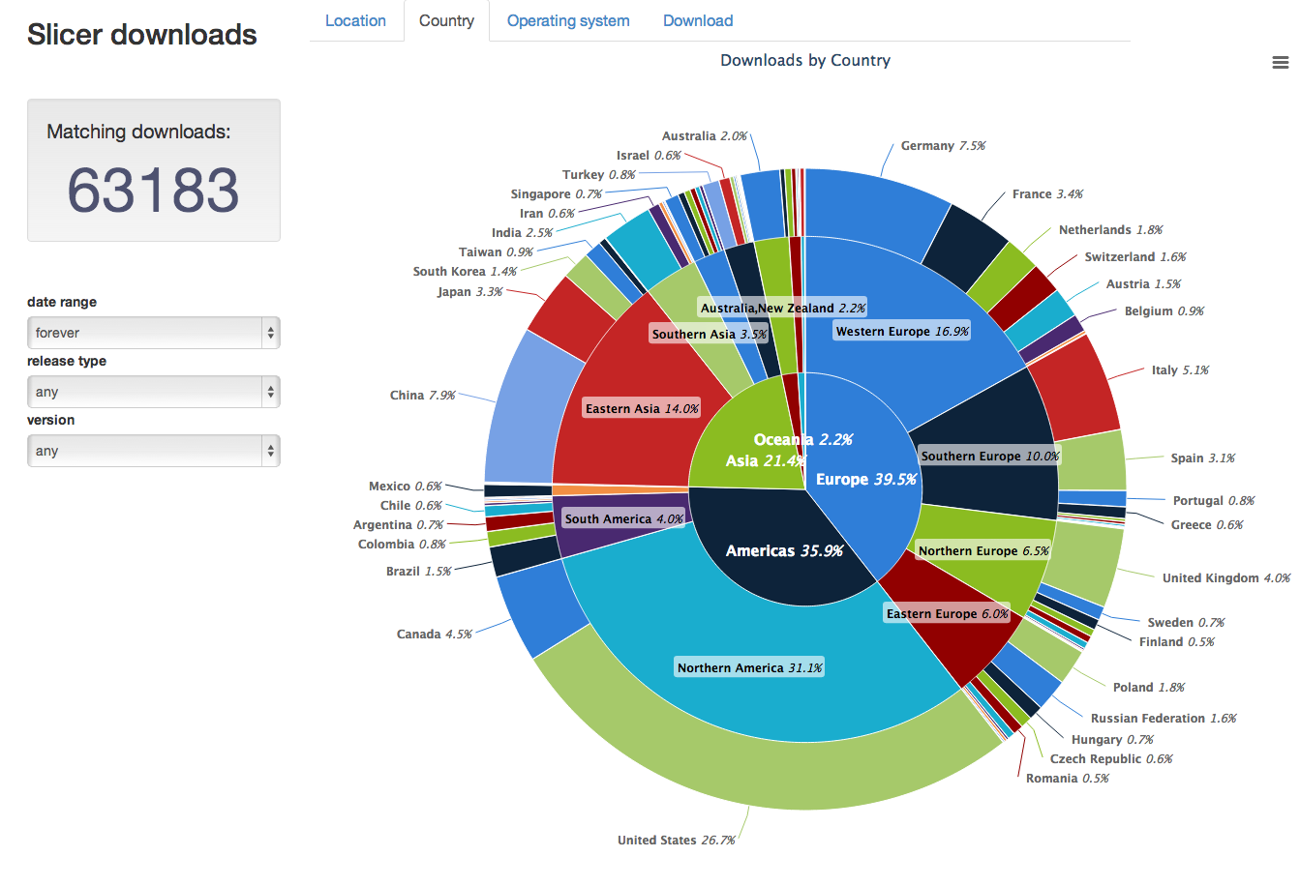Click the Europe 39.5% center pie slice
The height and width of the screenshot is (886, 1300).
[x=864, y=480]
